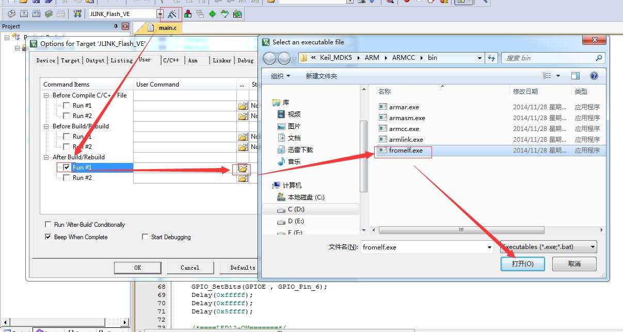This screenshot has height=332, width=623.
Task: Click the Translate icon in the build toolbar
Action: point(11,14)
